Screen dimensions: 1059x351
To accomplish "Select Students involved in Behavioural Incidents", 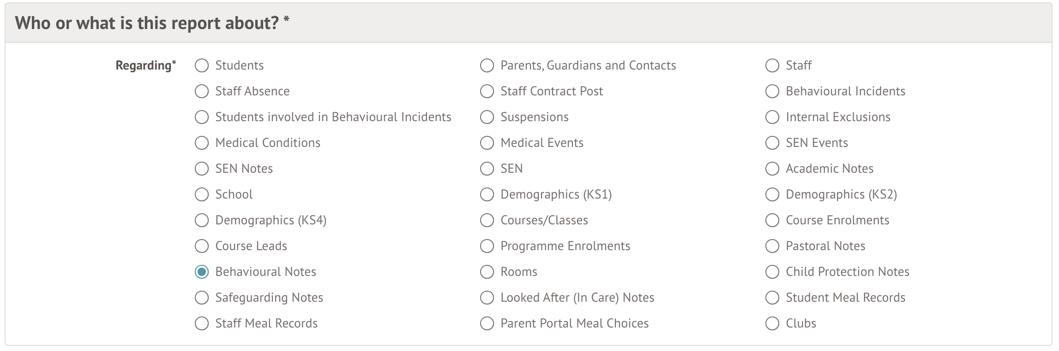I will (202, 117).
